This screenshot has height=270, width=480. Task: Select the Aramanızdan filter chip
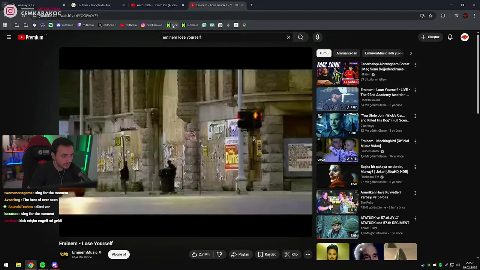346,53
